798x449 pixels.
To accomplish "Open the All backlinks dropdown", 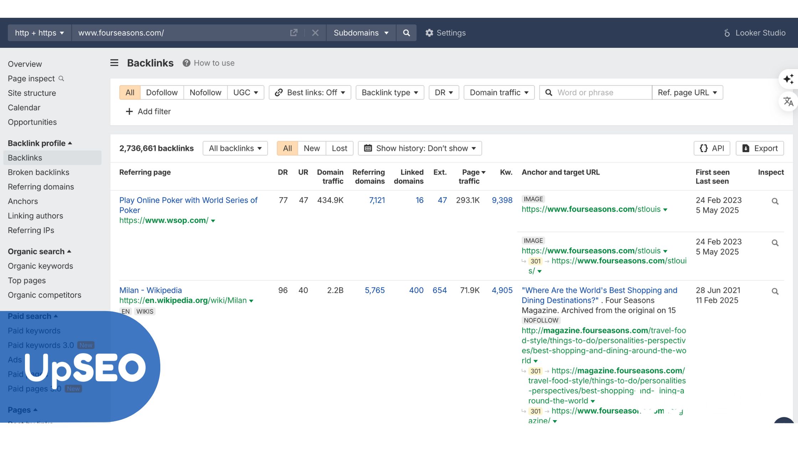I will (235, 148).
